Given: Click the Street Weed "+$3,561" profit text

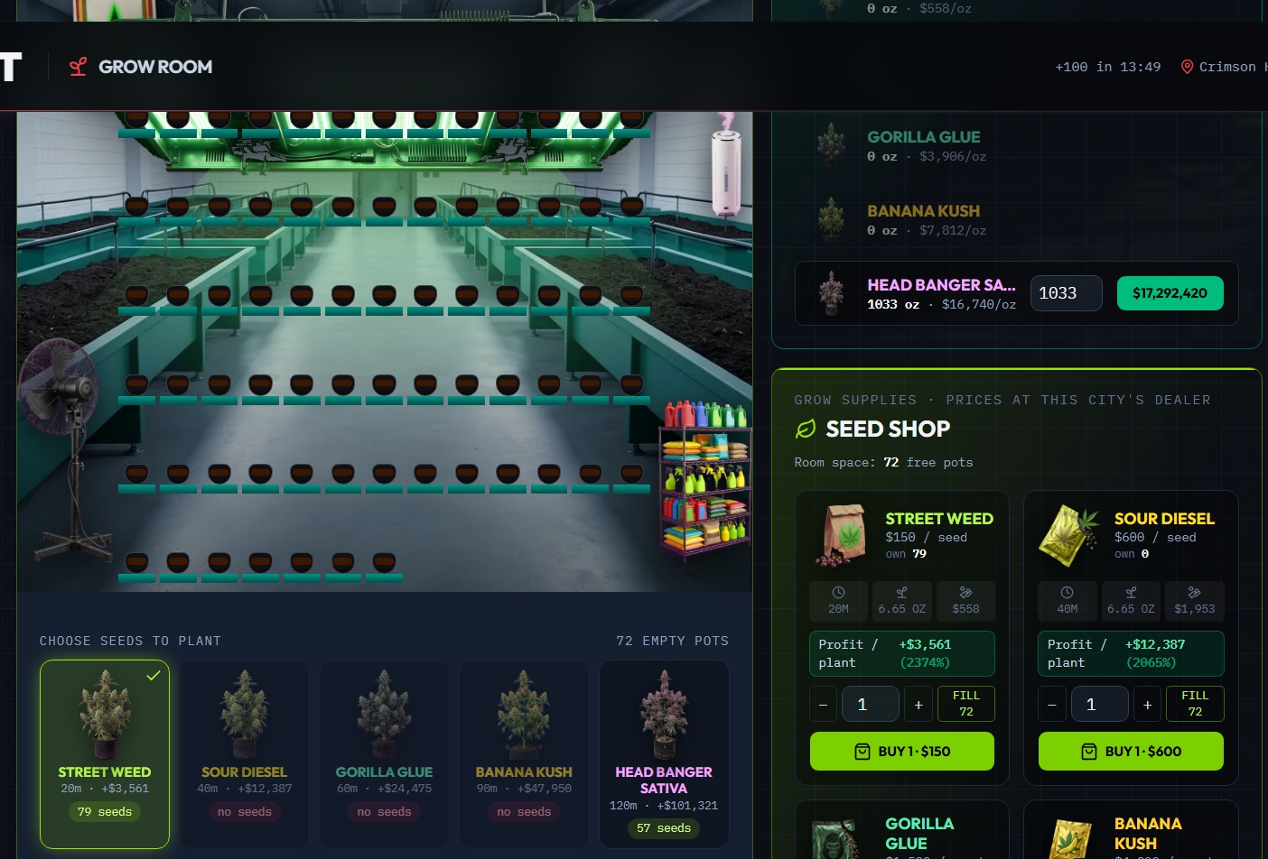Looking at the screenshot, I should click(925, 644).
